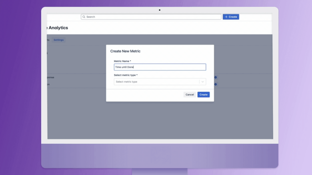Click the upper info icon beside dialog
This screenshot has height=175, width=312.
click(x=215, y=78)
